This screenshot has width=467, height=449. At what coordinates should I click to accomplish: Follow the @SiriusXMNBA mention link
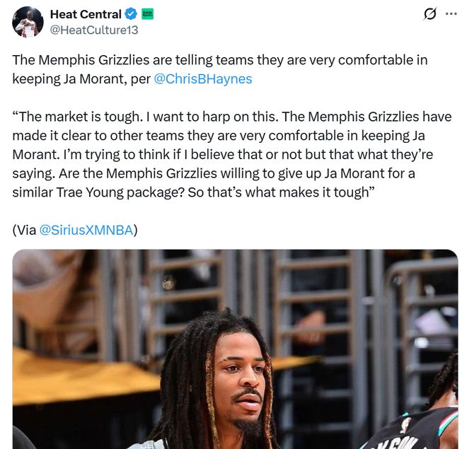coord(86,230)
